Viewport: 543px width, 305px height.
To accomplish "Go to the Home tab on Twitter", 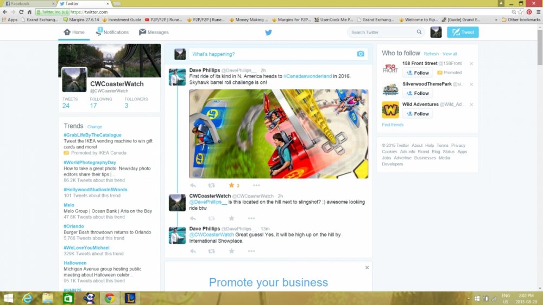I will pos(74,32).
